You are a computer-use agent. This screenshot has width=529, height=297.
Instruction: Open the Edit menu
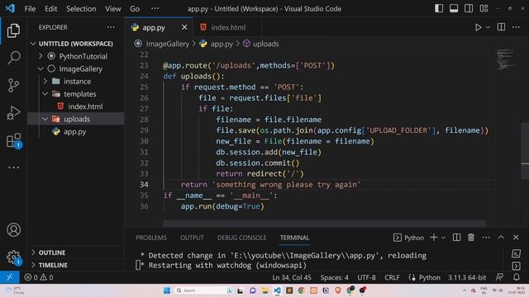pyautogui.click(x=51, y=9)
